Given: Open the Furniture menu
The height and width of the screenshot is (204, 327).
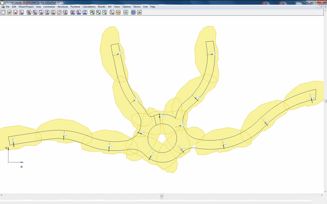Looking at the screenshot, I should (75, 7).
